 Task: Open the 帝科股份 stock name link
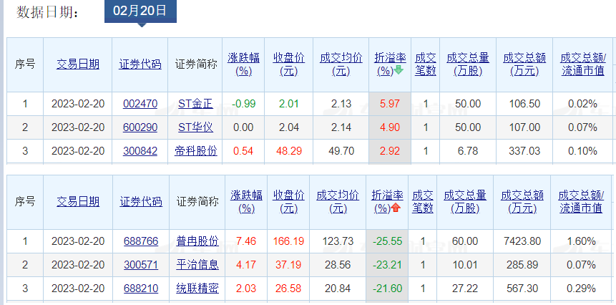[x=196, y=151]
